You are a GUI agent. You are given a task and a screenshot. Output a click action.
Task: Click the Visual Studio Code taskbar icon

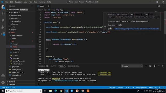pos(66,91)
